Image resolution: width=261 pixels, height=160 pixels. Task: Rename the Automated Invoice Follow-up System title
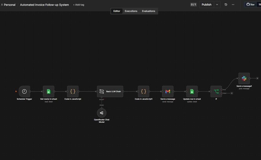click(44, 5)
